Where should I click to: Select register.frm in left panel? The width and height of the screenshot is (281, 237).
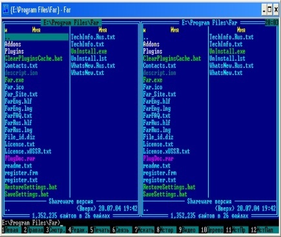21,173
